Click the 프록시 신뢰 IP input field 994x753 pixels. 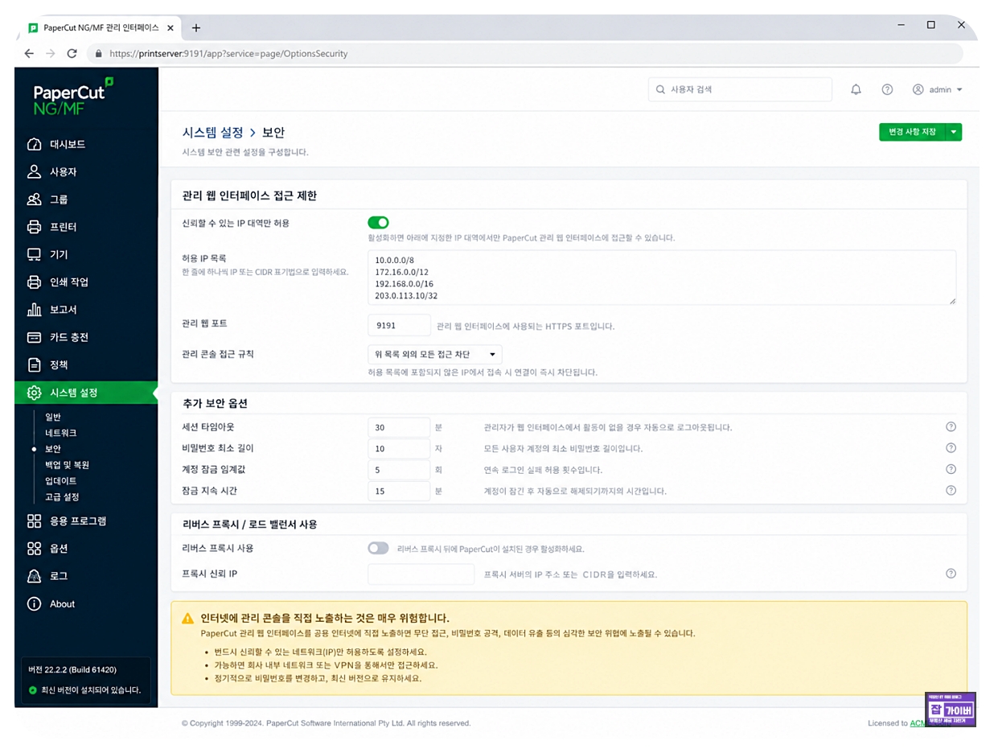pyautogui.click(x=421, y=574)
